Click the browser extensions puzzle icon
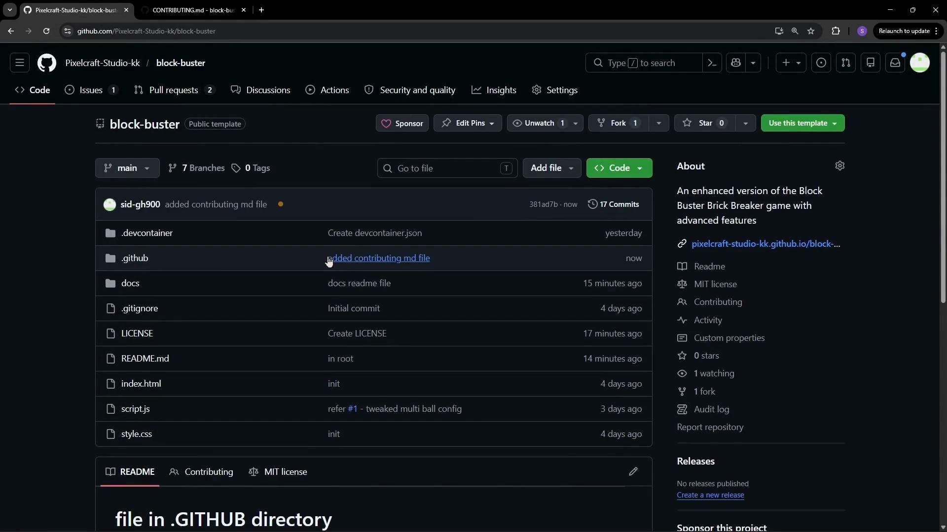Viewport: 947px width, 532px height. pos(836,31)
